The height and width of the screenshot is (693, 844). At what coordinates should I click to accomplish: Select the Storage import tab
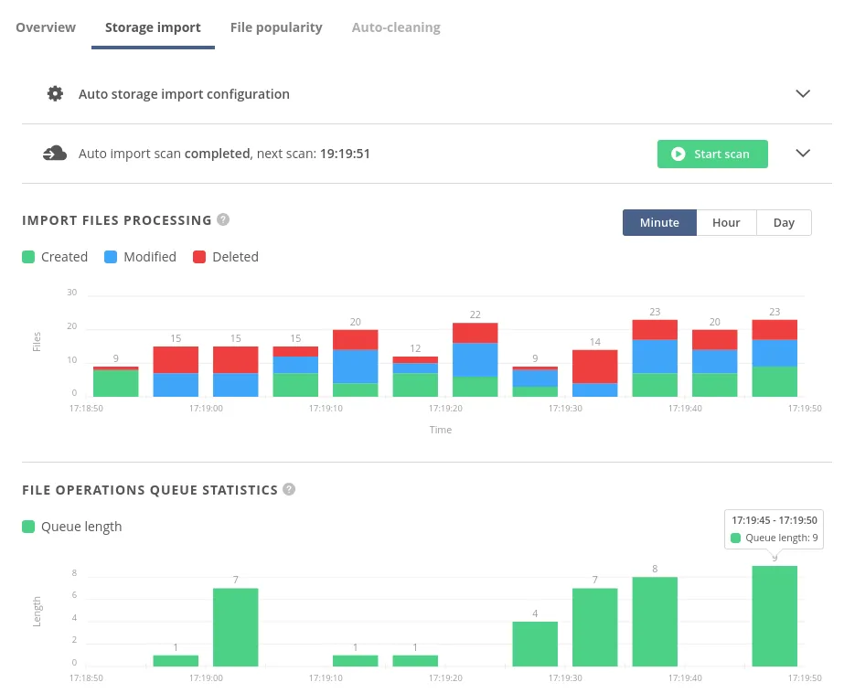pyautogui.click(x=153, y=27)
